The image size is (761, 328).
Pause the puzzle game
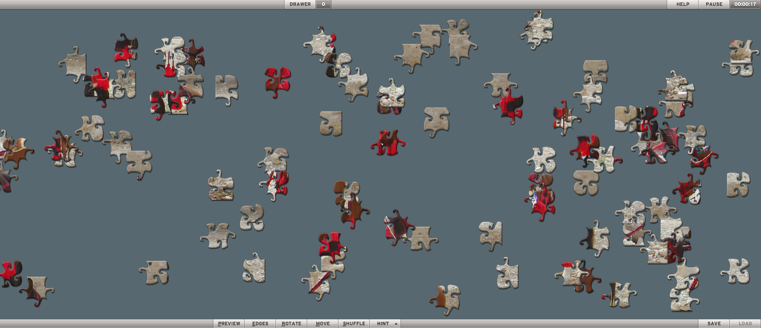tap(714, 4)
